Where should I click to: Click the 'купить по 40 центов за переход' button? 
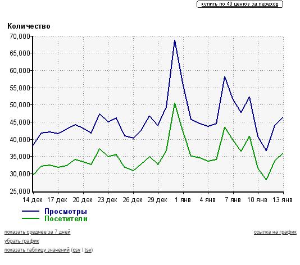click(x=239, y=4)
